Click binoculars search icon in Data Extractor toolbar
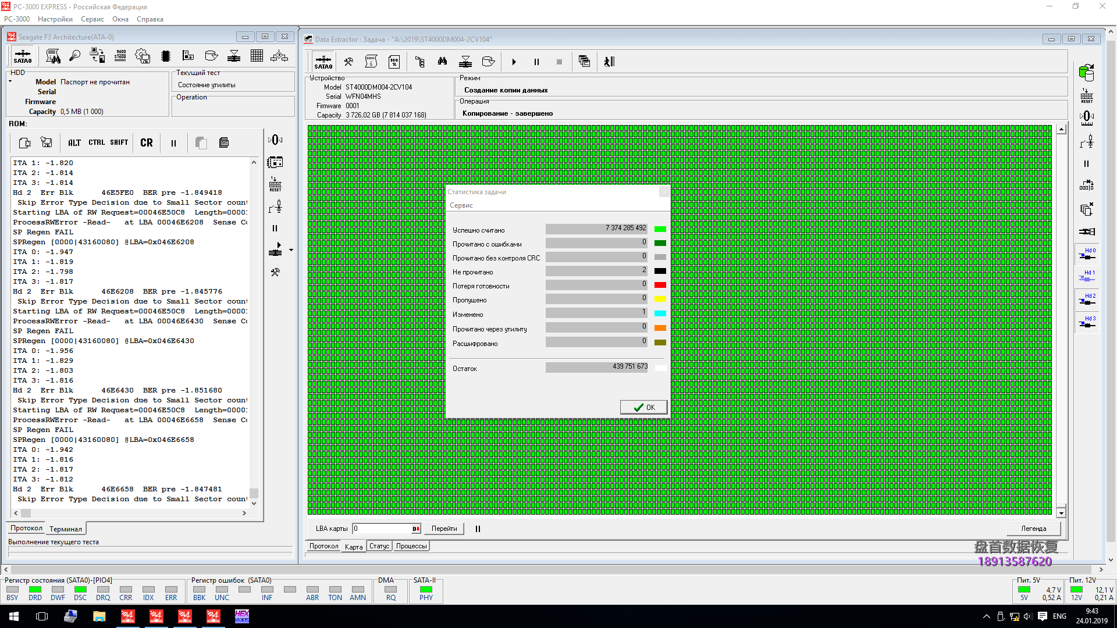The width and height of the screenshot is (1117, 628). [442, 62]
